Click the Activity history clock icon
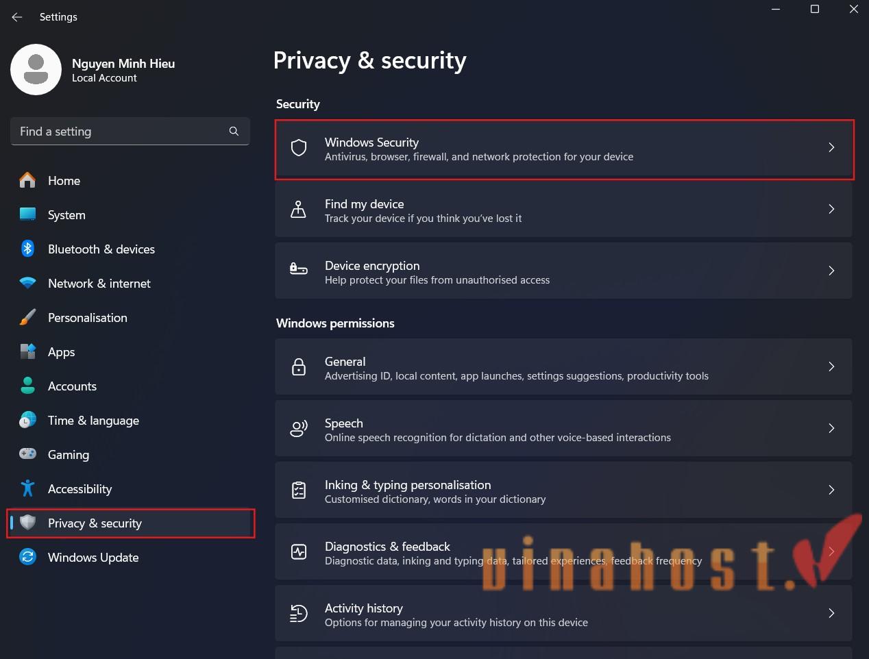 pos(299,613)
